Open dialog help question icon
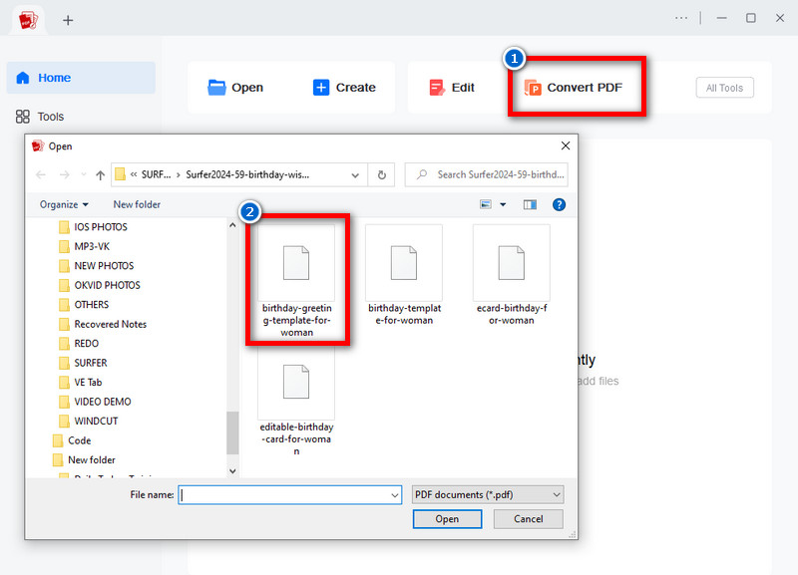The image size is (798, 575). (559, 204)
